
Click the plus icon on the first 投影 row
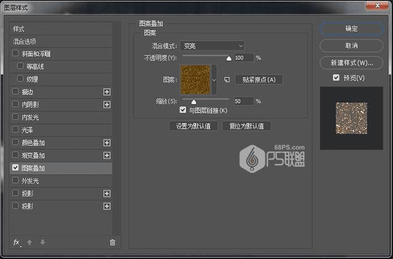107,193
